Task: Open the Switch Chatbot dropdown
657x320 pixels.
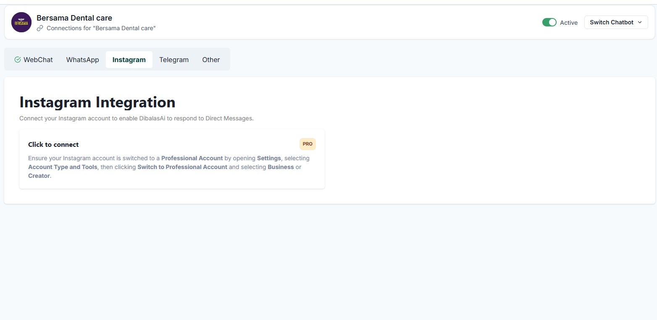Action: [611, 22]
